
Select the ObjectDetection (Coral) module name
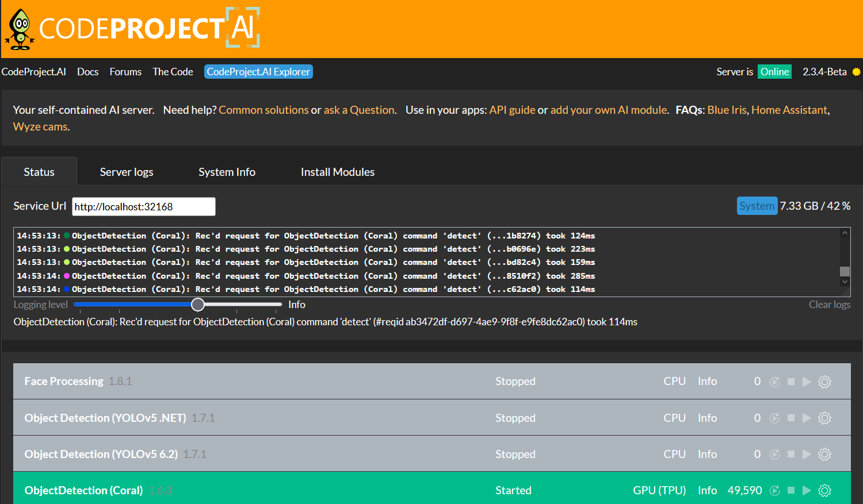(x=83, y=490)
